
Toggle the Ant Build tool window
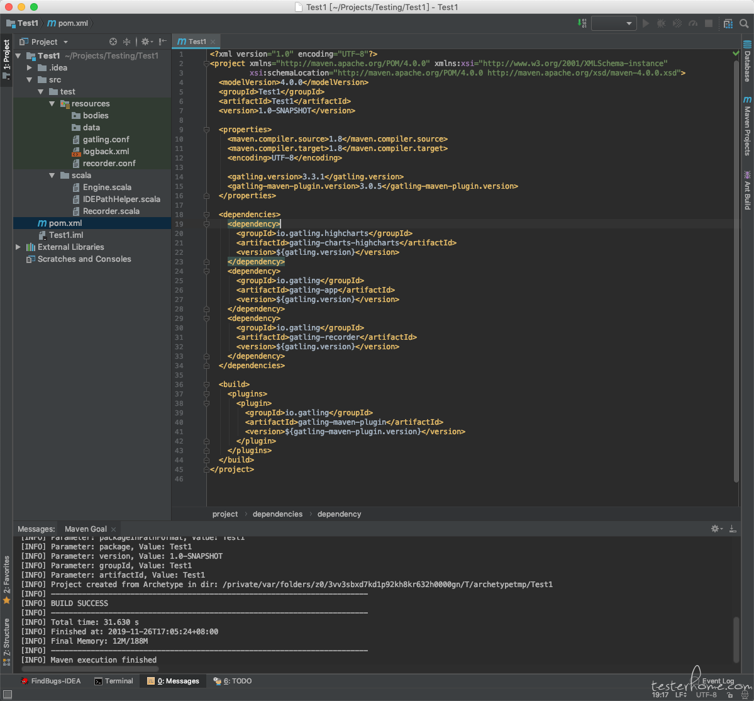747,191
